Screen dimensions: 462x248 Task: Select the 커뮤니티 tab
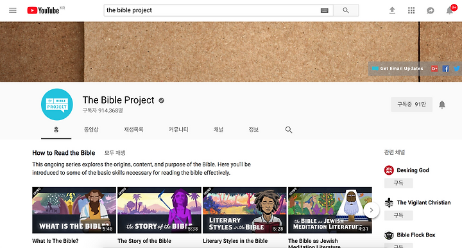(x=178, y=130)
